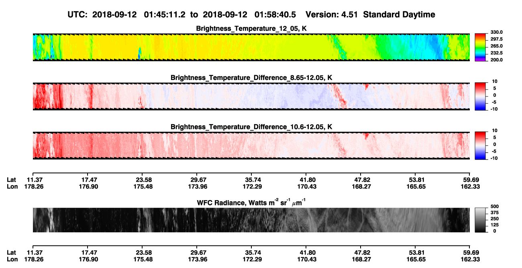The image size is (522, 268).
Task: Click longitude 175.48 on the bottom axis
Action: click(x=144, y=260)
